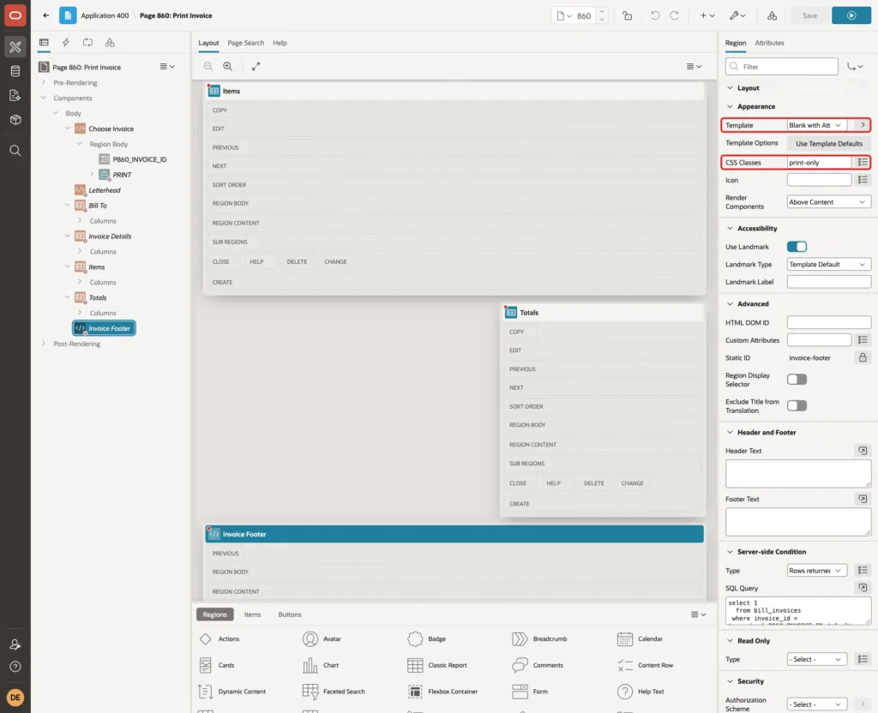Open the Authorization Scheme dropdown
The height and width of the screenshot is (713, 878).
pos(816,704)
